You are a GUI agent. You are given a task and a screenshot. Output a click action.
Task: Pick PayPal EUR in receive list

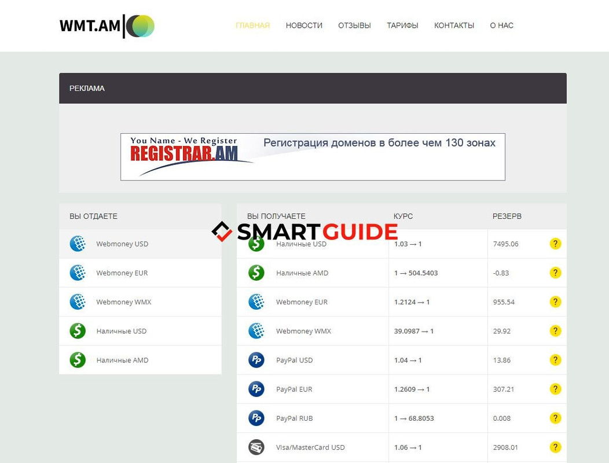tap(294, 389)
